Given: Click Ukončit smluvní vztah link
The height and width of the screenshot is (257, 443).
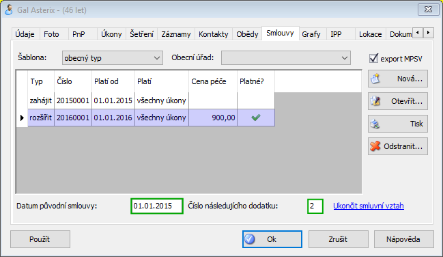Looking at the screenshot, I should [369, 206].
